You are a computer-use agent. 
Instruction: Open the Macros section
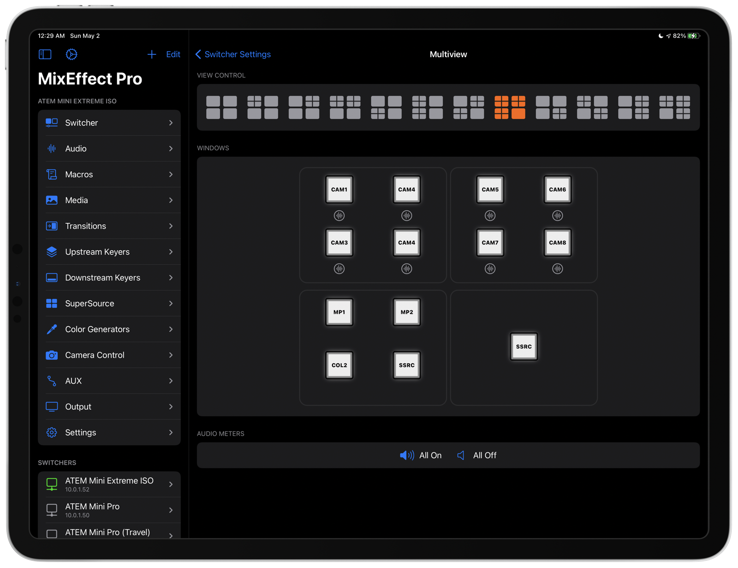tap(109, 174)
